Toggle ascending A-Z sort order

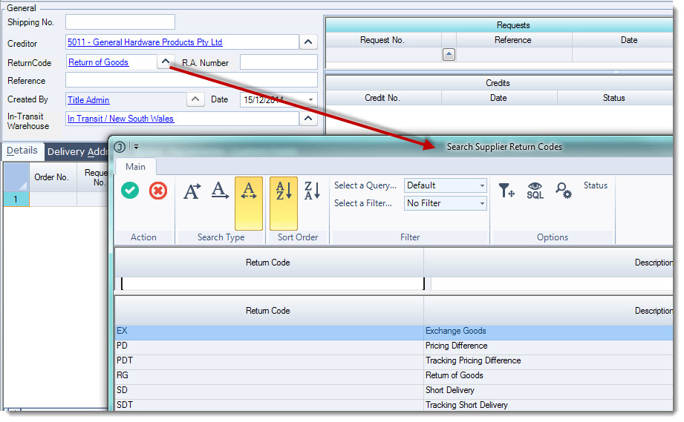tap(284, 203)
